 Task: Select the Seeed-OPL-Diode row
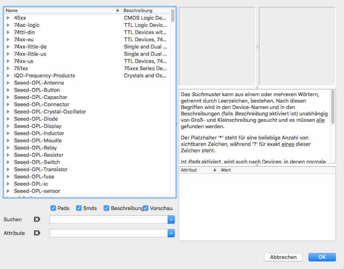click(x=87, y=119)
